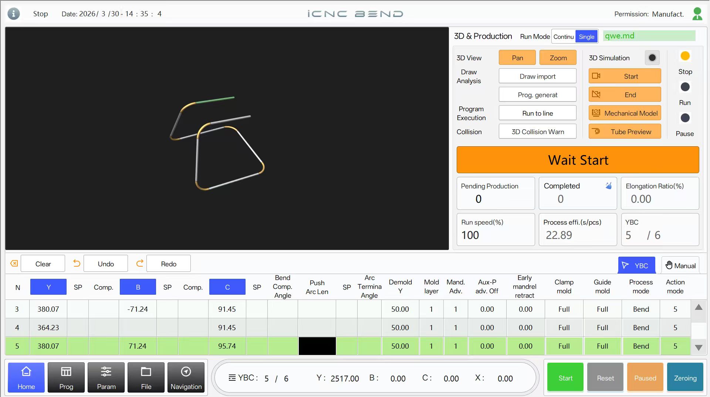The height and width of the screenshot is (397, 710).
Task: Open 3D Collision Warn
Action: (538, 131)
